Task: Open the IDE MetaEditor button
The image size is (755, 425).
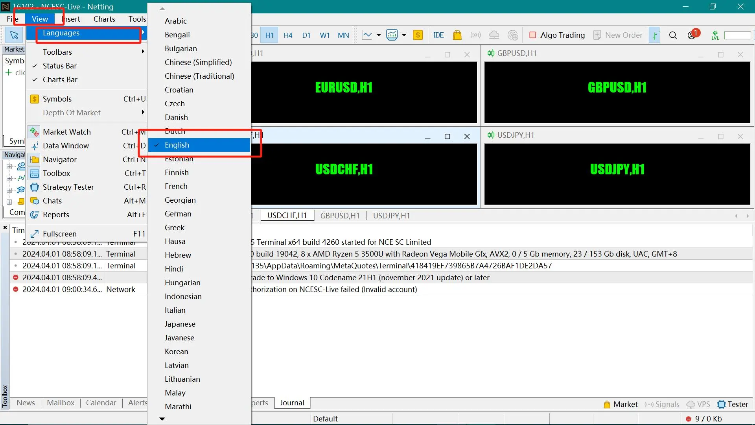Action: (x=438, y=35)
